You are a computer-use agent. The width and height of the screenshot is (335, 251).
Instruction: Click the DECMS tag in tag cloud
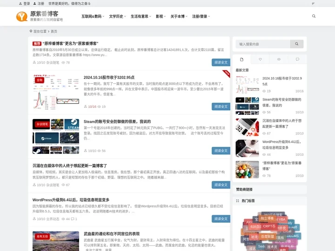293,236
